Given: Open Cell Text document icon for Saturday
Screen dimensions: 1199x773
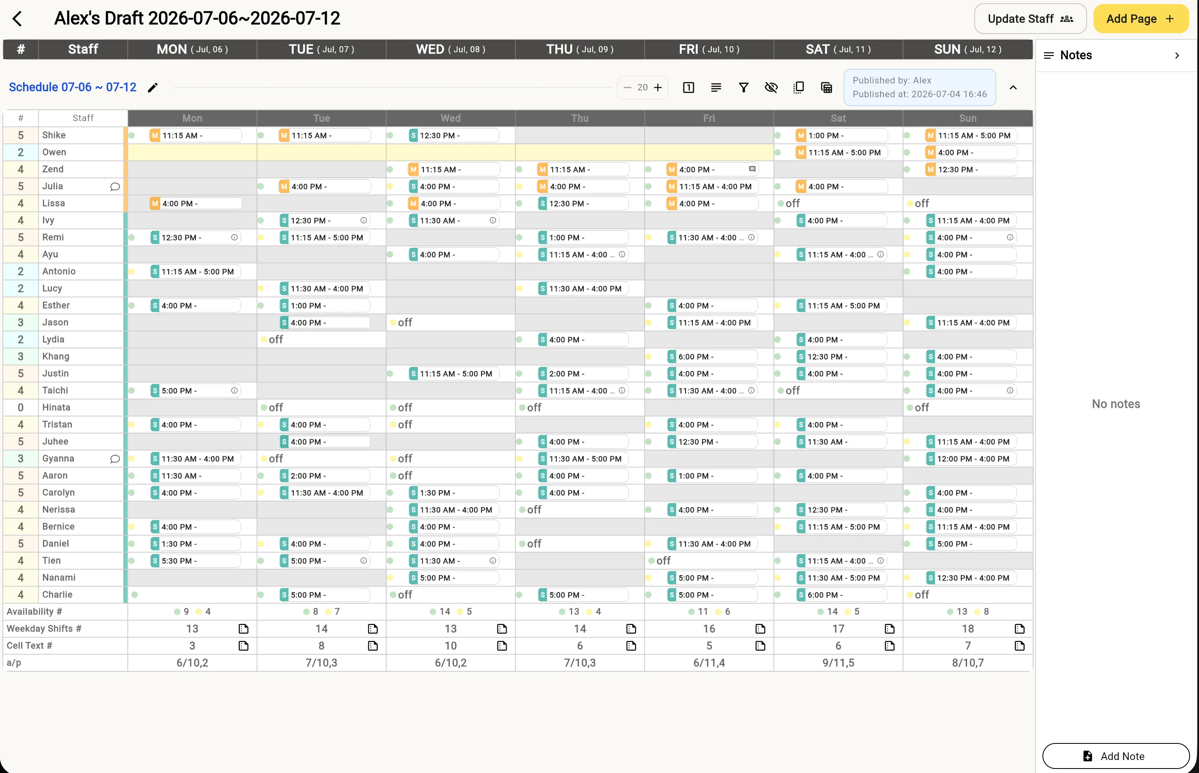Looking at the screenshot, I should click(890, 646).
